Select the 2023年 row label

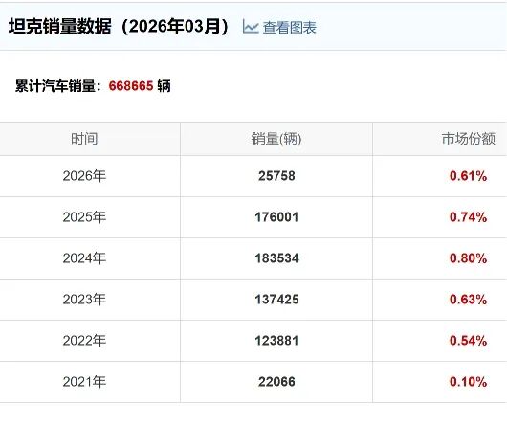84,300
